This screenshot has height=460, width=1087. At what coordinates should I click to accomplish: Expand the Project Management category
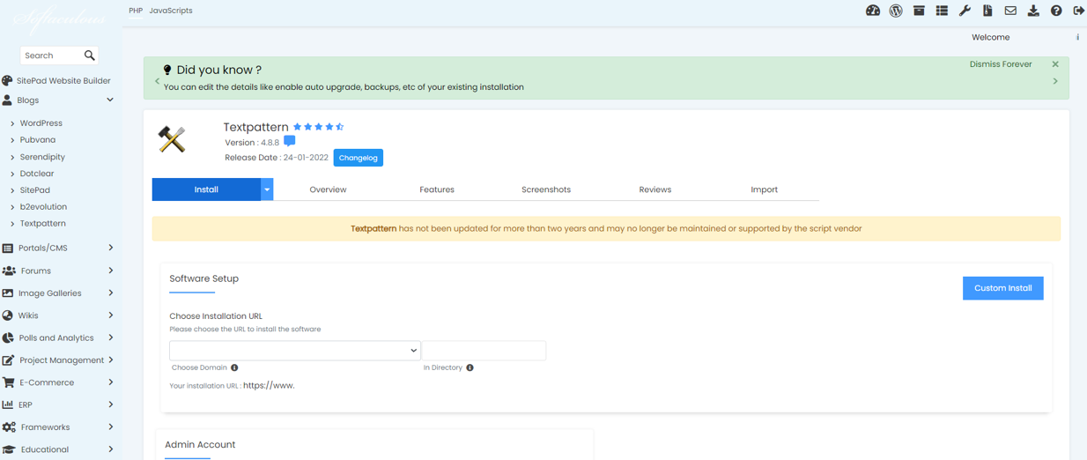110,360
